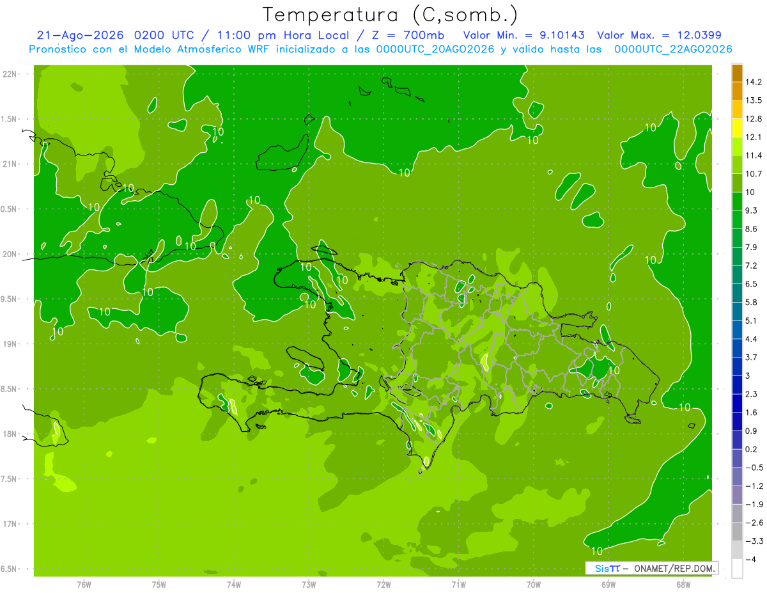Click the title "Temperatura (C,somb.)"
The image size is (767, 593).
coord(390,14)
